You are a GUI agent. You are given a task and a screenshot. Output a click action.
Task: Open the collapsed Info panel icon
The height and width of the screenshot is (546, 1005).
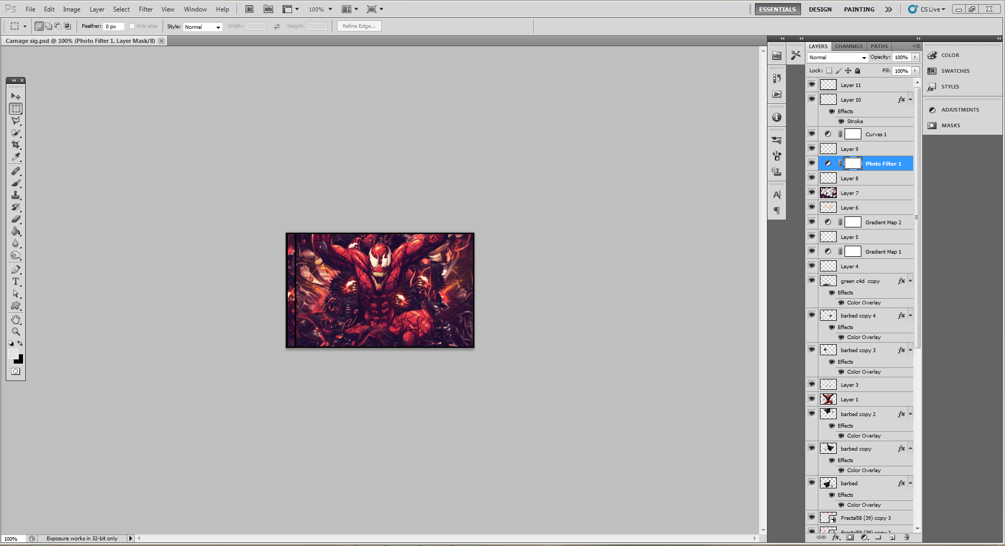coord(776,117)
